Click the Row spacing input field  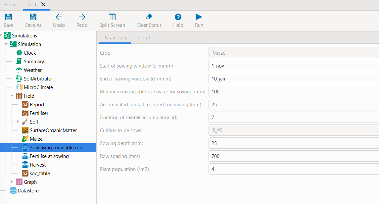tap(293, 156)
